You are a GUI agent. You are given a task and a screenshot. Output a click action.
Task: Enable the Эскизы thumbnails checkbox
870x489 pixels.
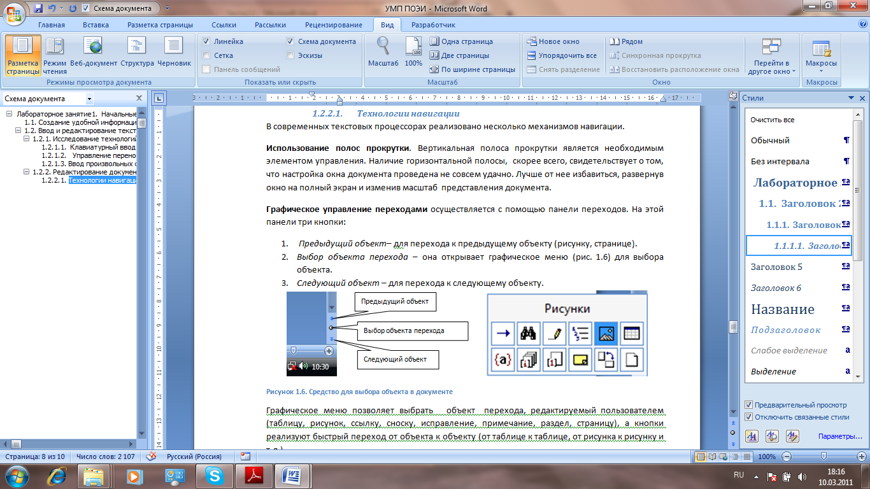[290, 55]
